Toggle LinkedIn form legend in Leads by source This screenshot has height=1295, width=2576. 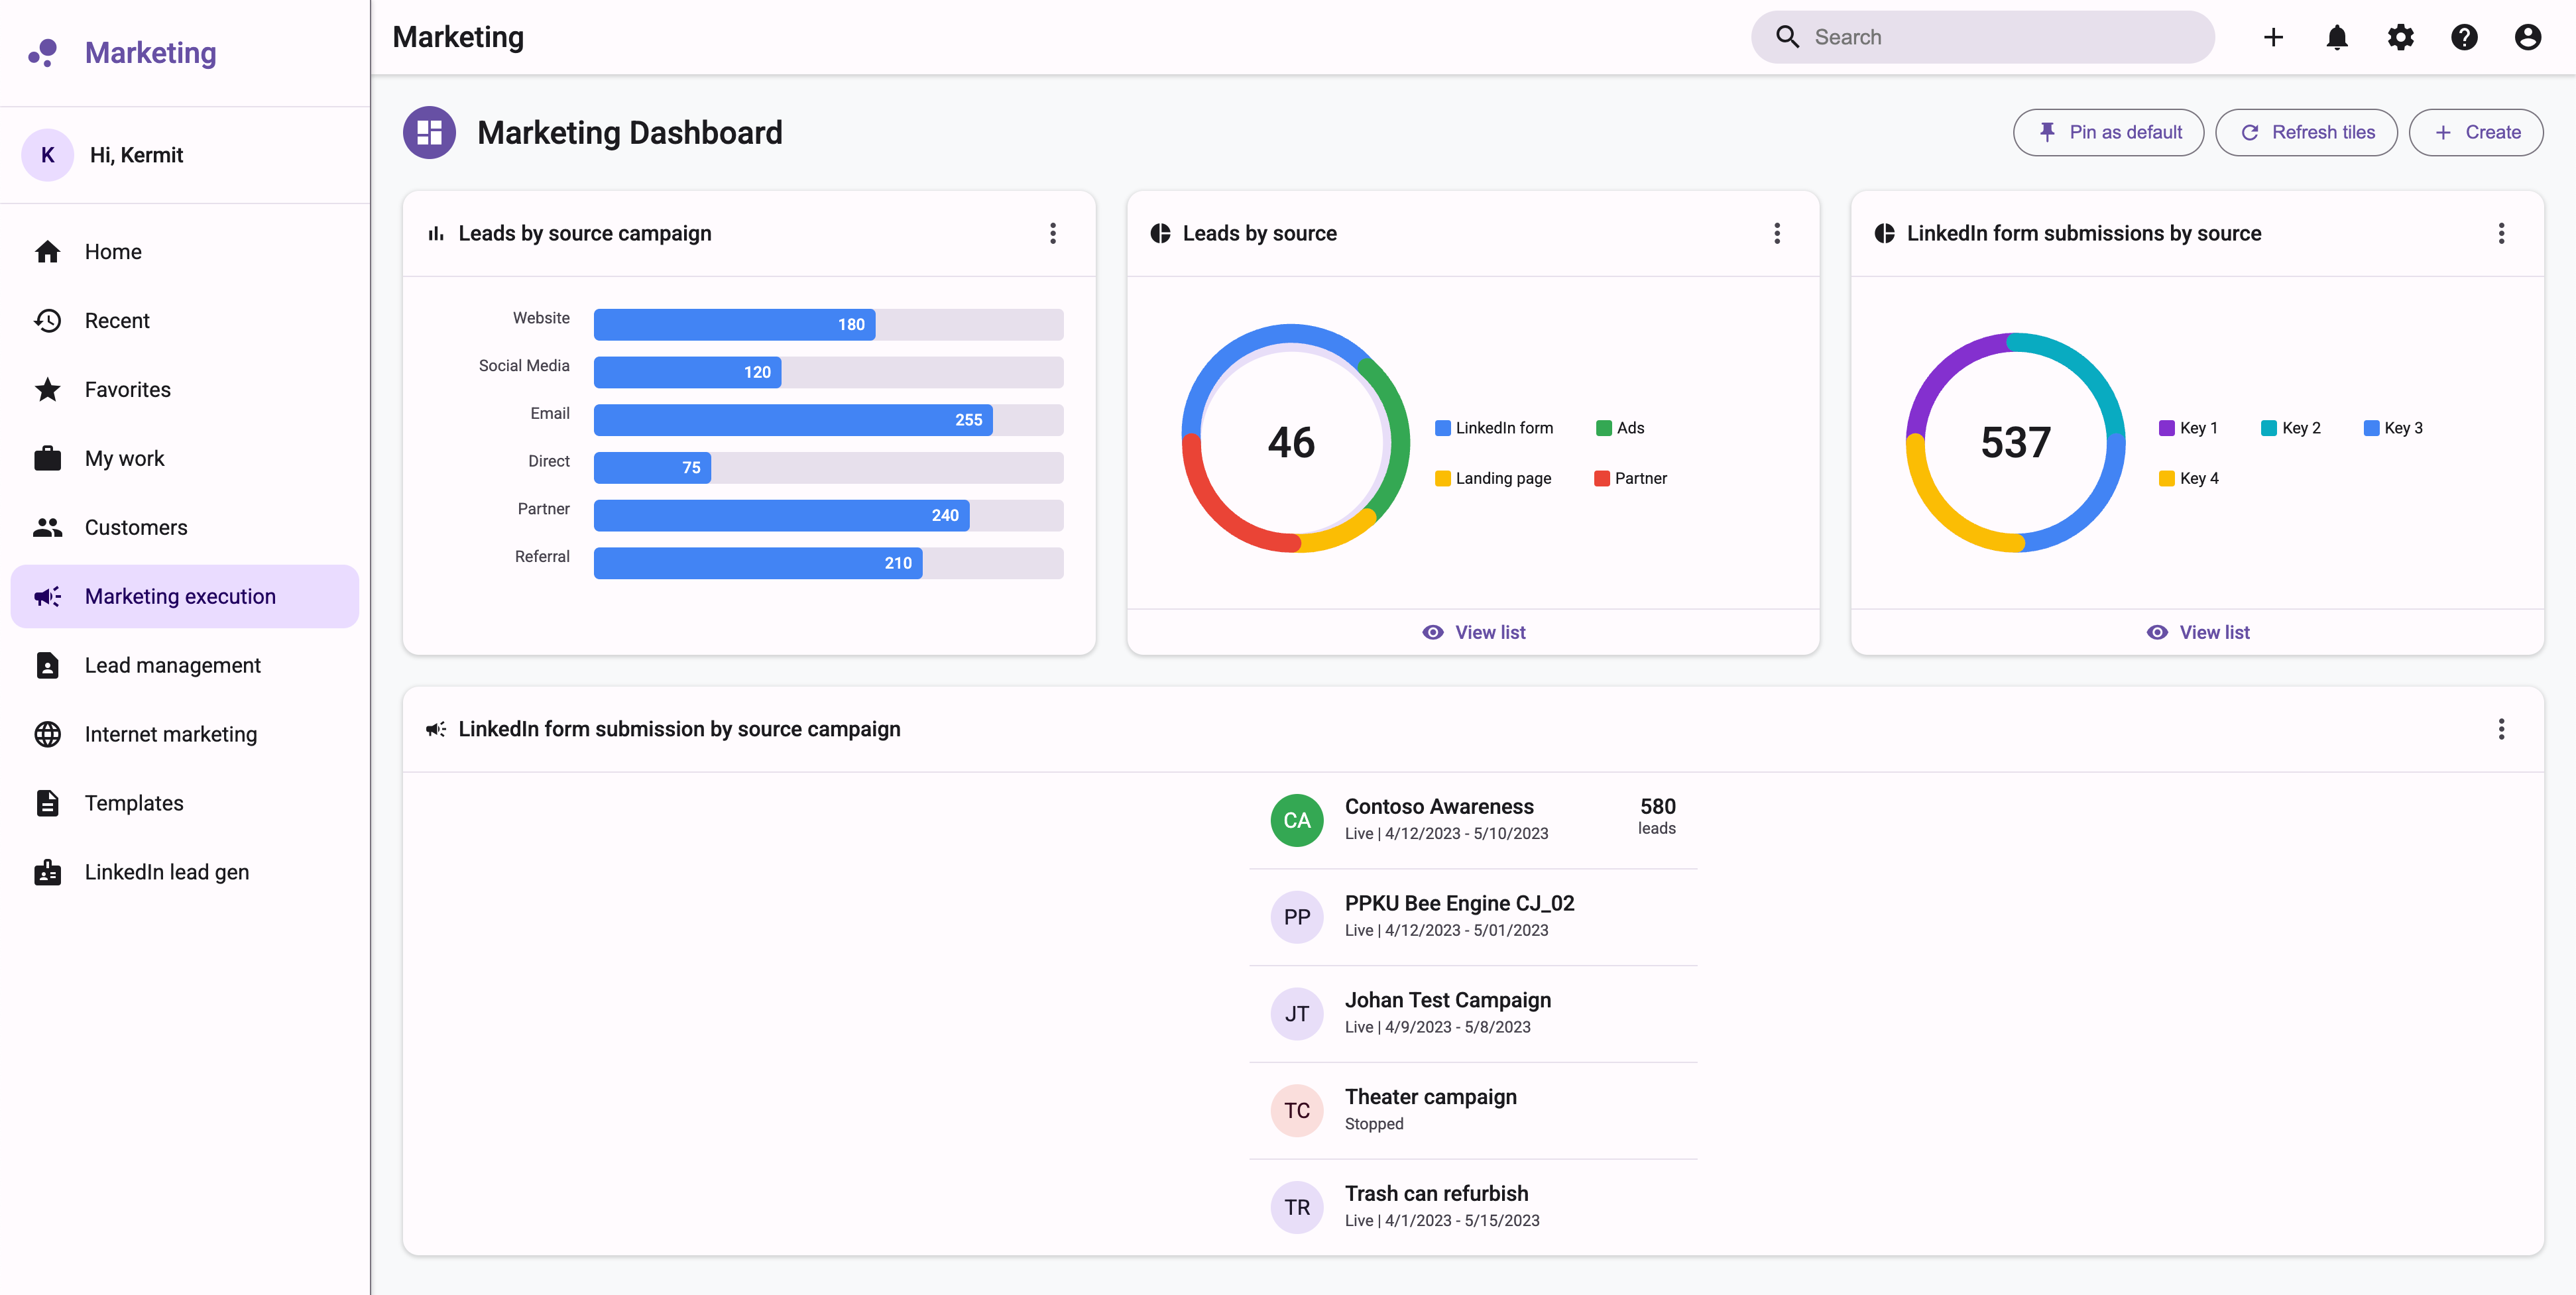1494,428
